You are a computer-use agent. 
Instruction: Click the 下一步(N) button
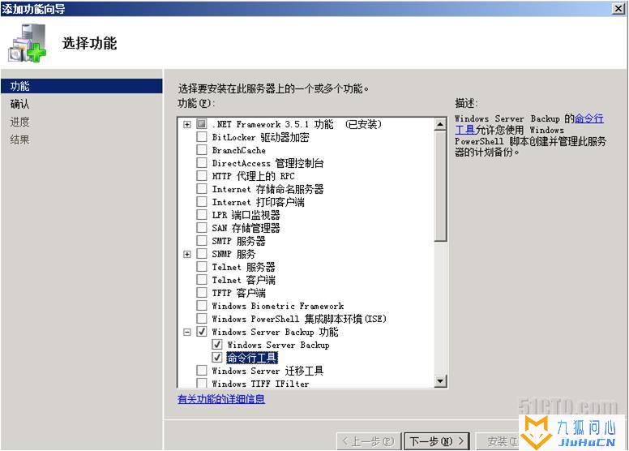click(x=437, y=441)
